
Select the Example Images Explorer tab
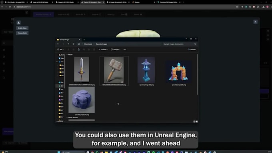[x=68, y=40]
